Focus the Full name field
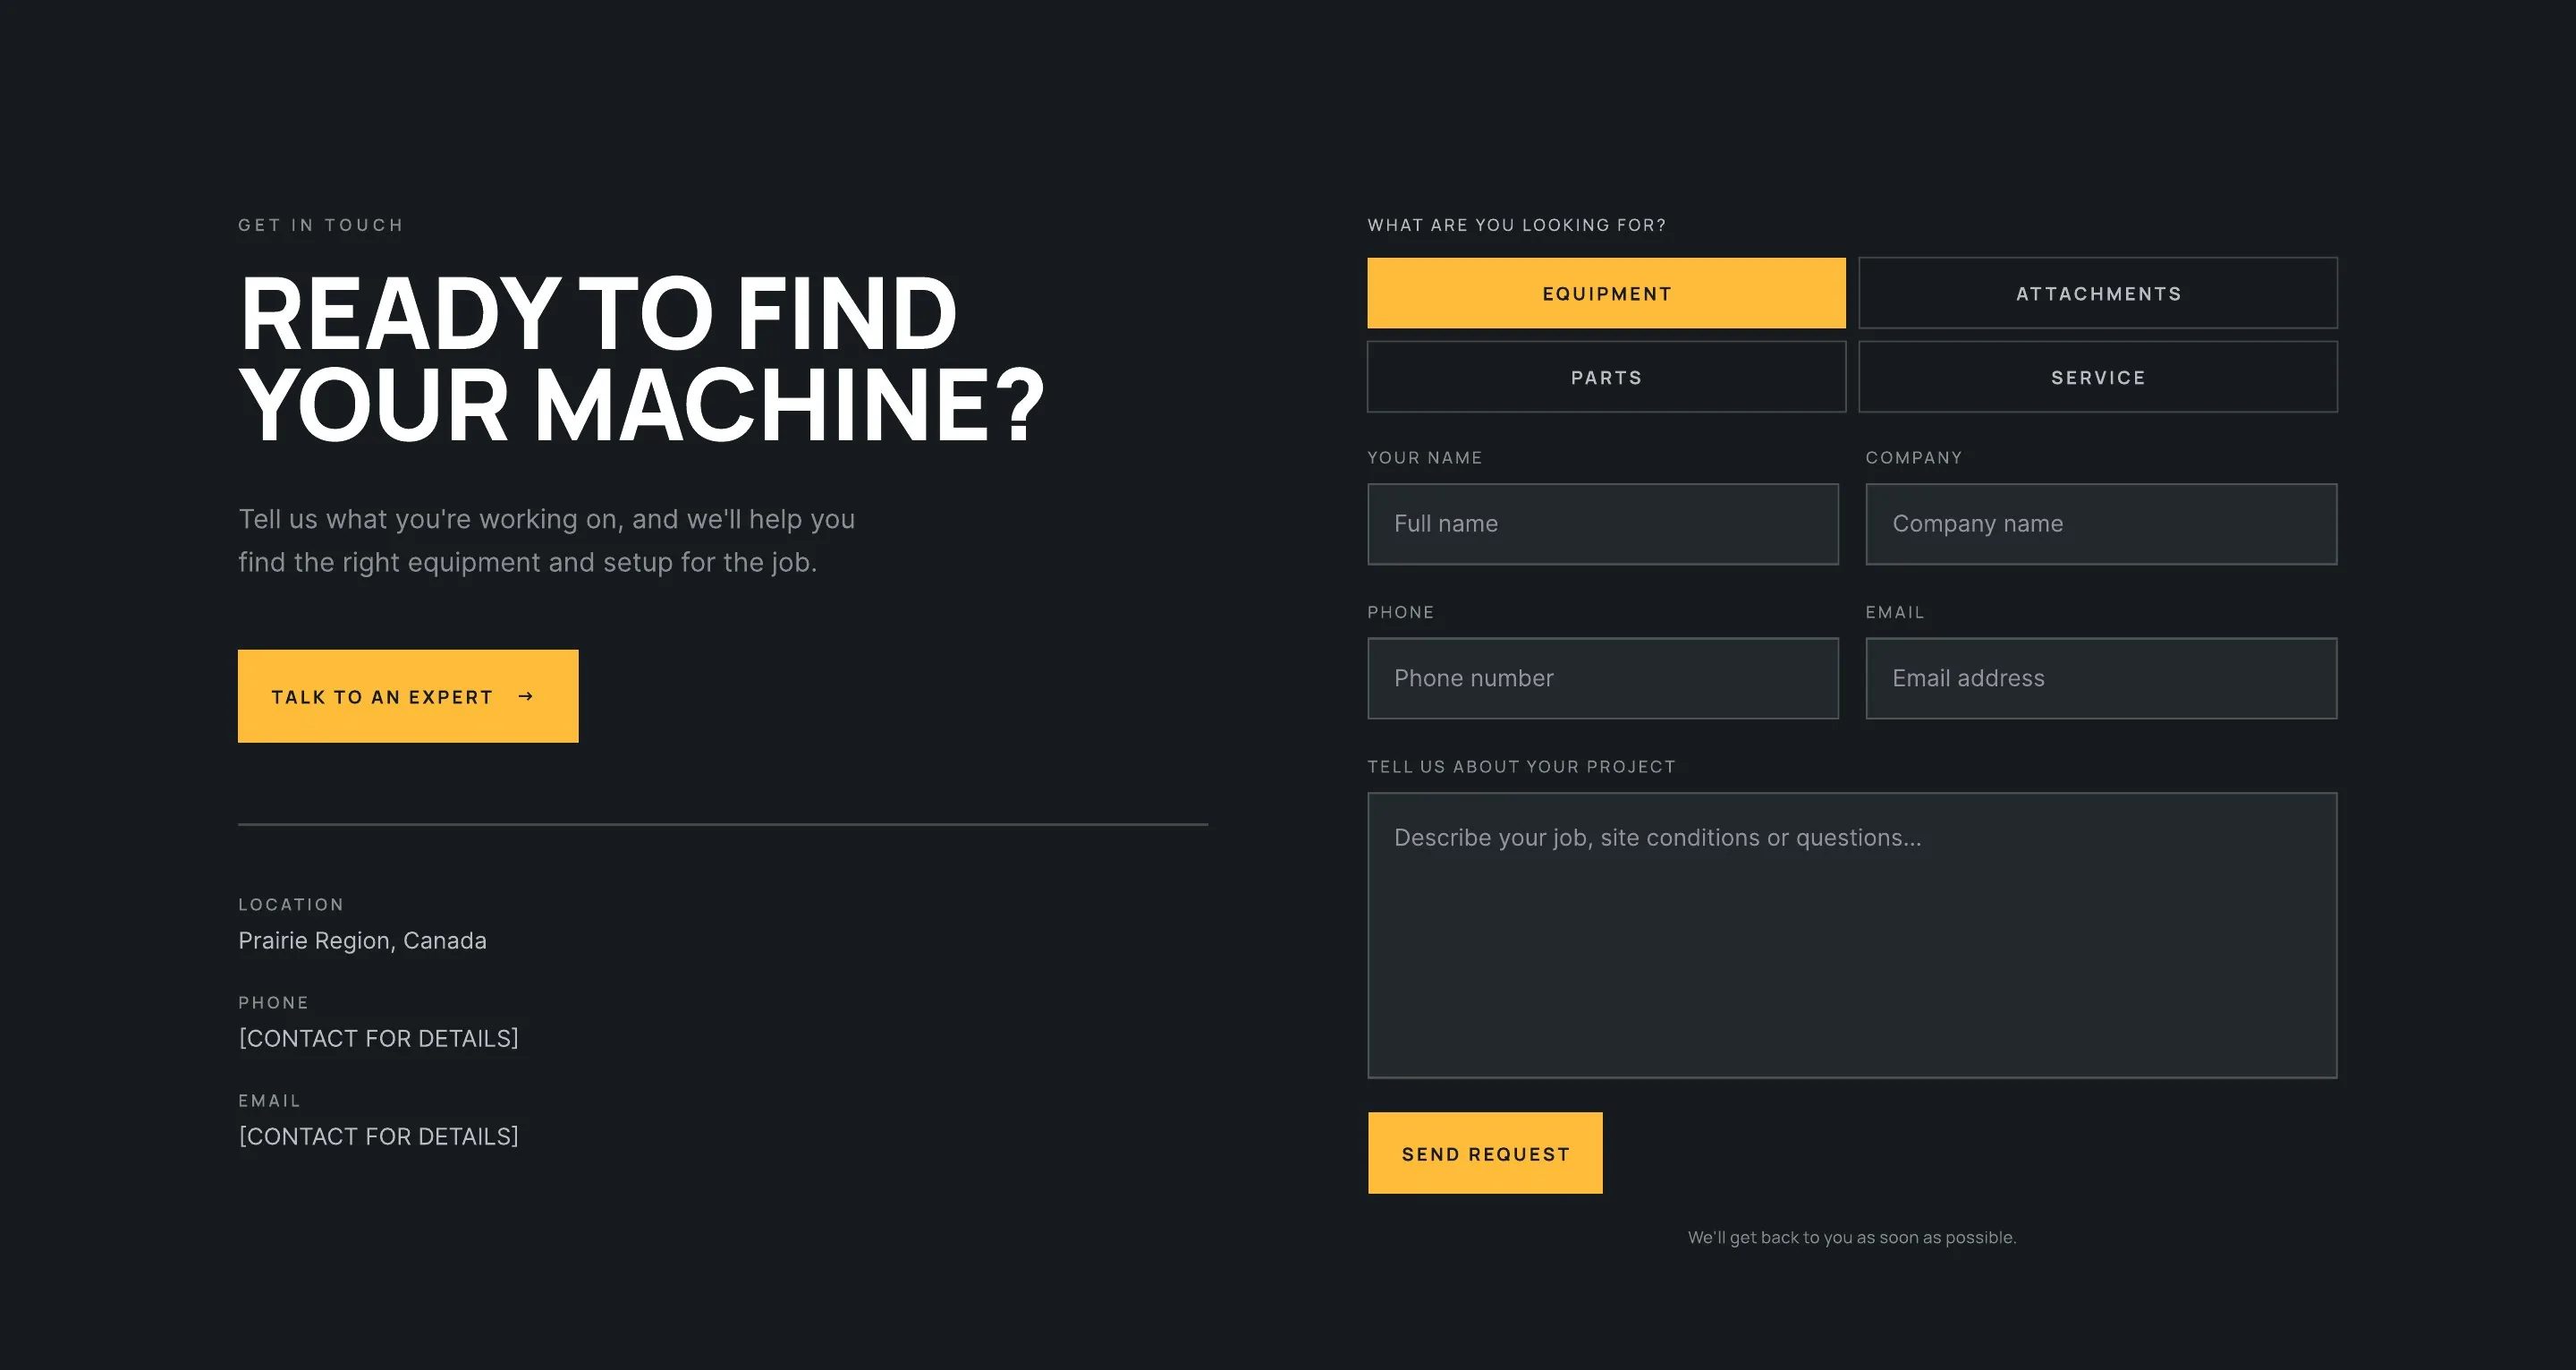 [1603, 524]
